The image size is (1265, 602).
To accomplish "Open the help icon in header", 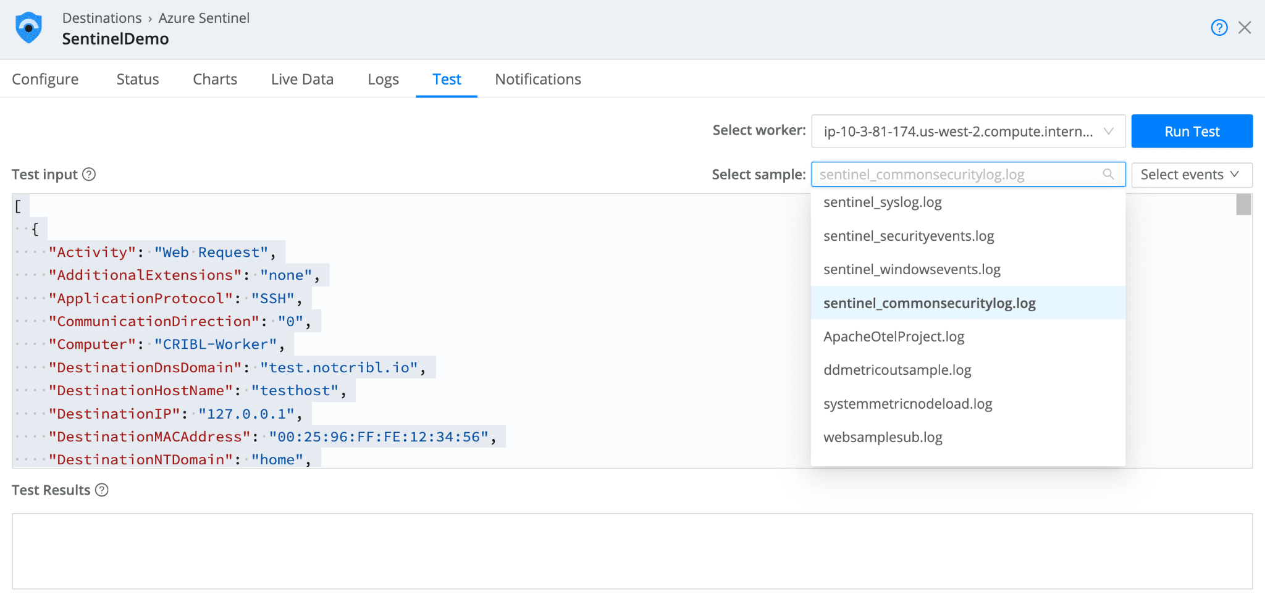I will point(1219,28).
